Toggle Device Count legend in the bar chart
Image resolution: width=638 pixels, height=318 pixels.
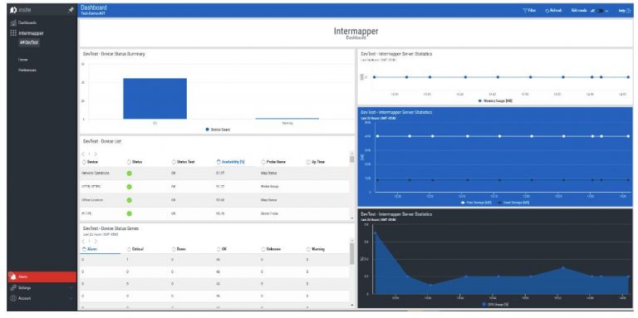click(218, 130)
